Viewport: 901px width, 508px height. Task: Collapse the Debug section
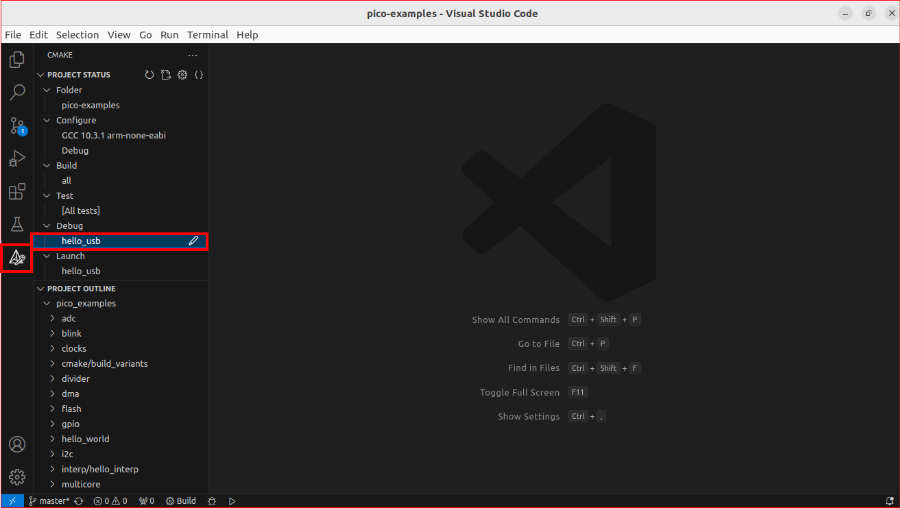(46, 226)
